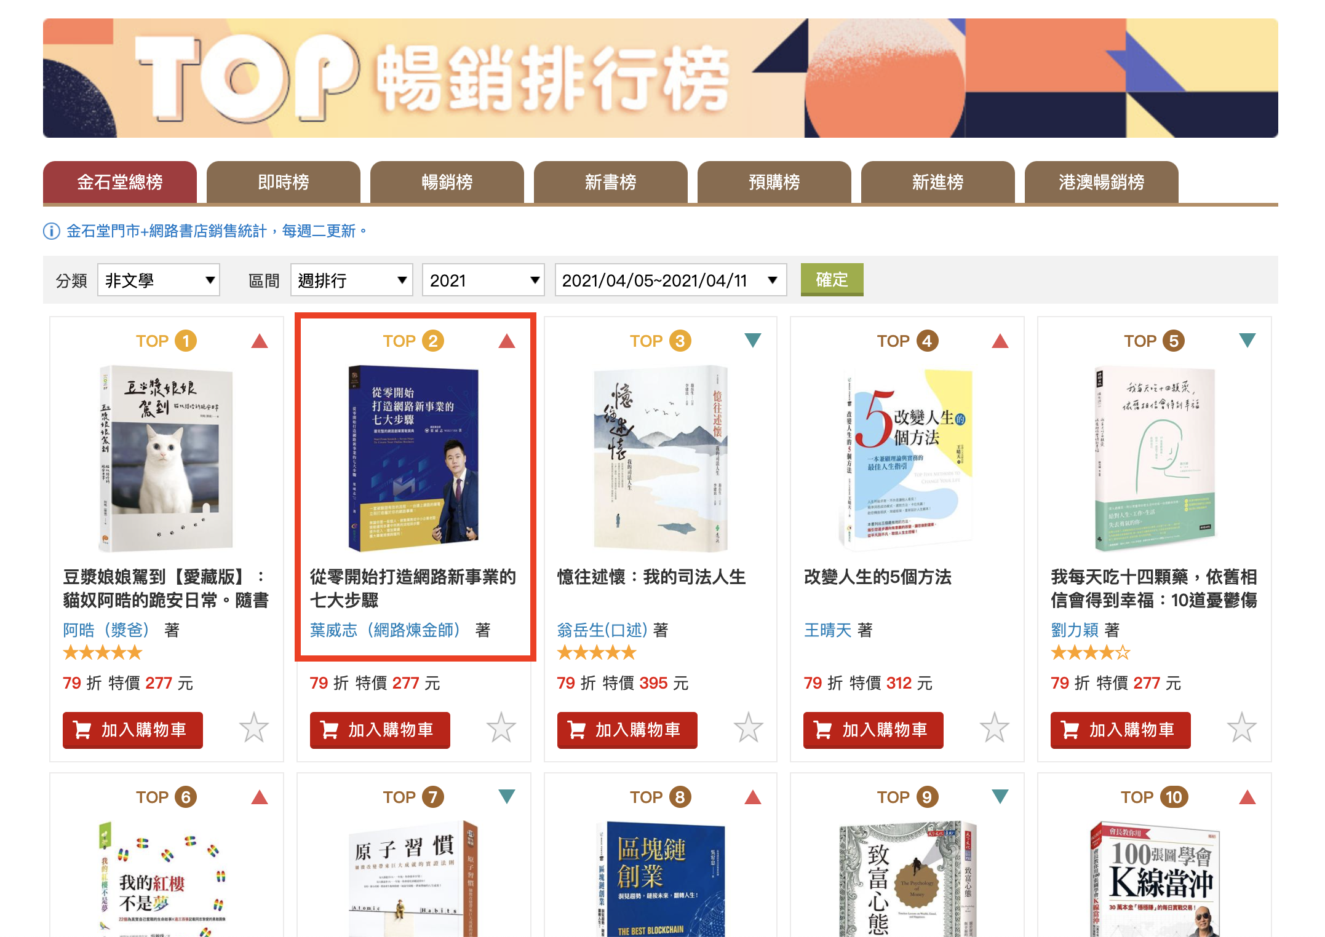Open the 分類 非文學 dropdown
The height and width of the screenshot is (937, 1325).
[159, 280]
